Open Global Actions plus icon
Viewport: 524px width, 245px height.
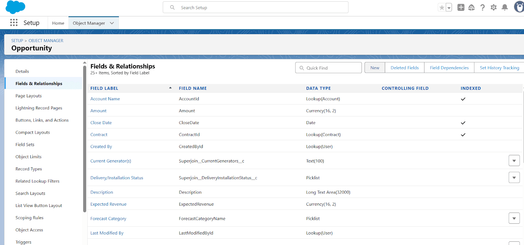click(461, 7)
